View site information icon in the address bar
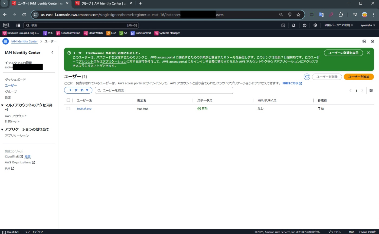The width and height of the screenshot is (379, 234). coord(35,15)
